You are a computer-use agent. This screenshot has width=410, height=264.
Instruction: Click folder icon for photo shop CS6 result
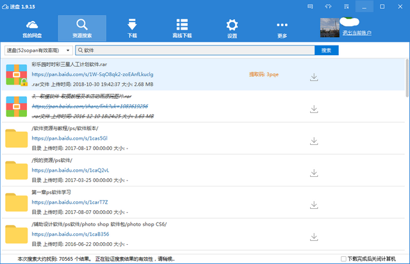pyautogui.click(x=17, y=234)
